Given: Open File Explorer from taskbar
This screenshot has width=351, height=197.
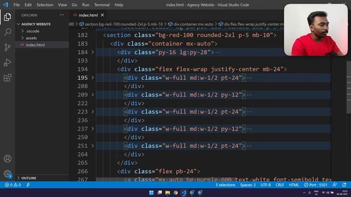Looking at the screenshot, I should pyautogui.click(x=167, y=193).
